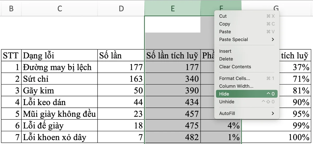The image size is (313, 144).
Task: Click the Số lần value 18
Action: click(x=121, y=125)
